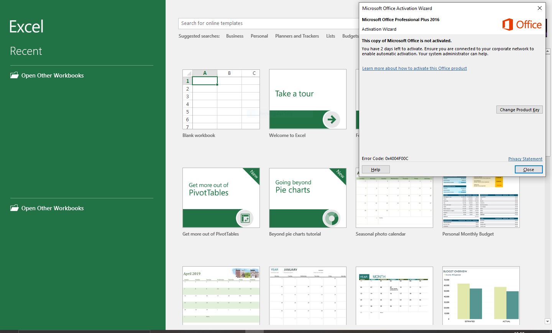The height and width of the screenshot is (333, 552).
Task: Select Lists suggested search
Action: click(330, 36)
